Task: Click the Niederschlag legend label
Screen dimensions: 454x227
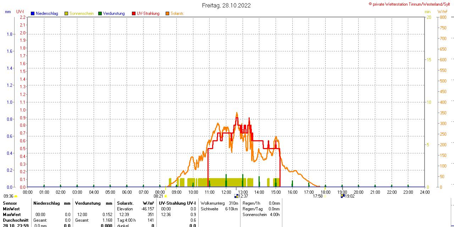Action: [x=47, y=13]
